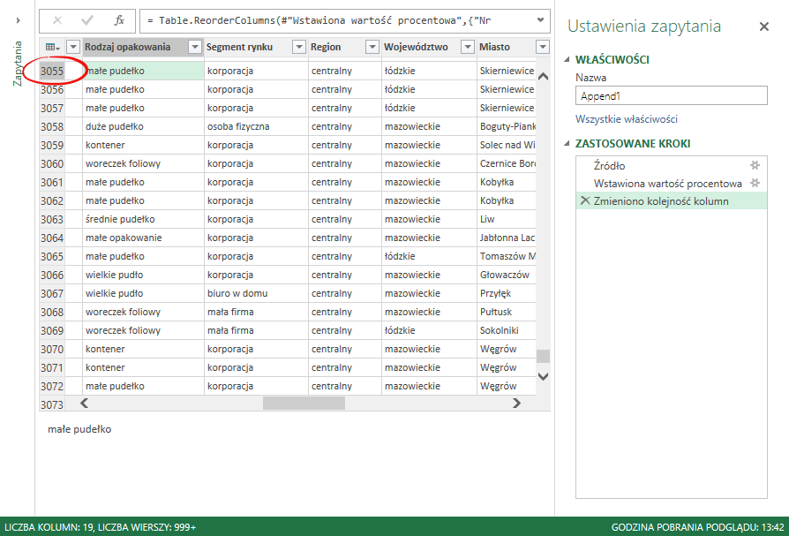Delete step Zmieniono kolejność kolumn via its X
The width and height of the screenshot is (789, 536).
(585, 200)
